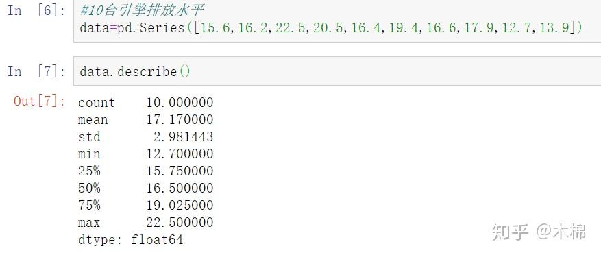Image resolution: width=601 pixels, height=255 pixels.
Task: Click the comment line #10台引擎排放水平
Action: point(142,10)
